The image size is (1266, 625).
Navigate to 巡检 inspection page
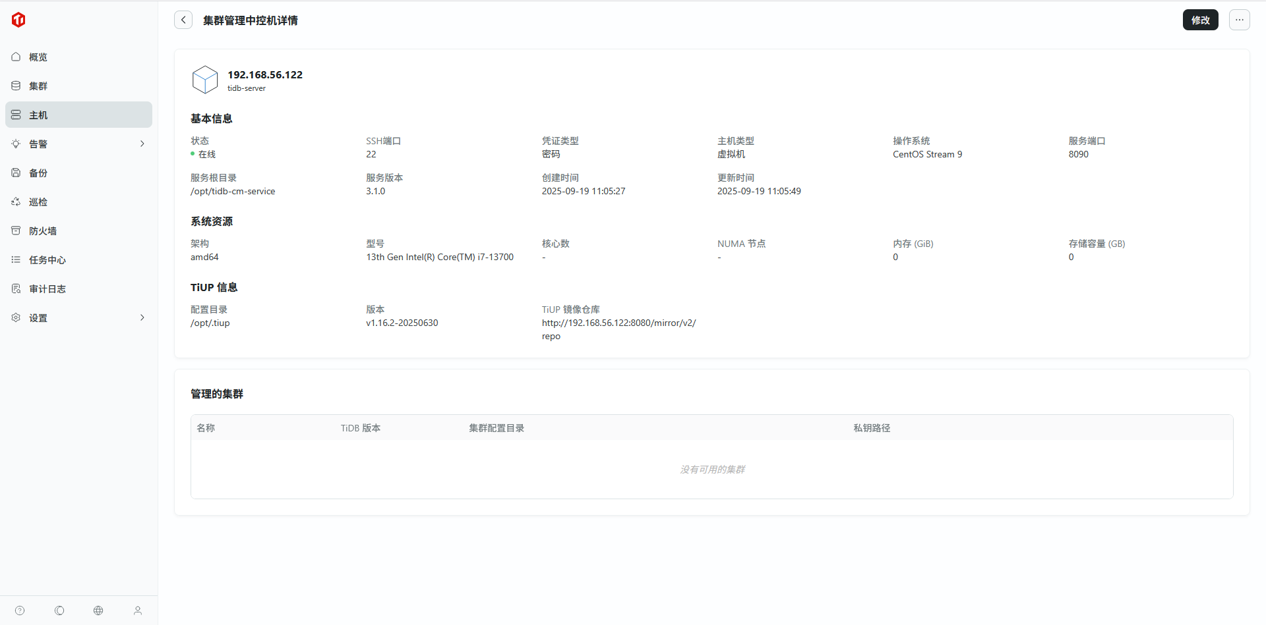click(x=38, y=202)
